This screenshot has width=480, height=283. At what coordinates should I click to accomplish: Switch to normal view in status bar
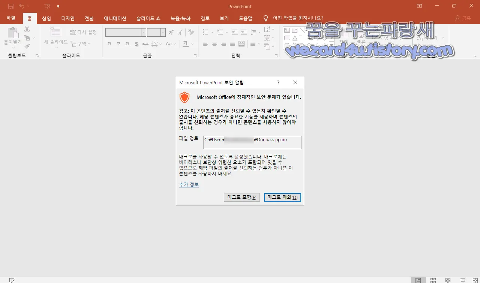click(418, 280)
